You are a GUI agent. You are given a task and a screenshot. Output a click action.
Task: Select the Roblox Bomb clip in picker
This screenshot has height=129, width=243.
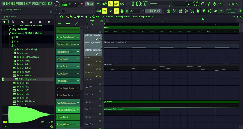[x=68, y=59]
